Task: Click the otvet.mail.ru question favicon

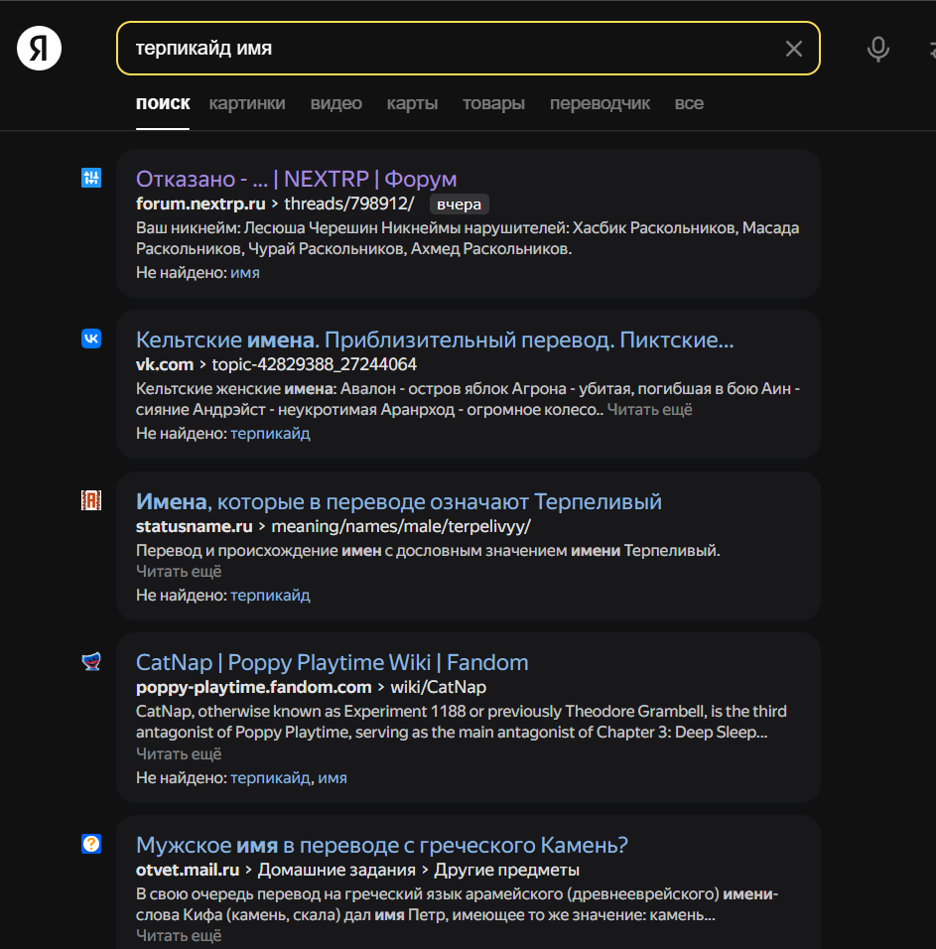Action: click(x=91, y=844)
